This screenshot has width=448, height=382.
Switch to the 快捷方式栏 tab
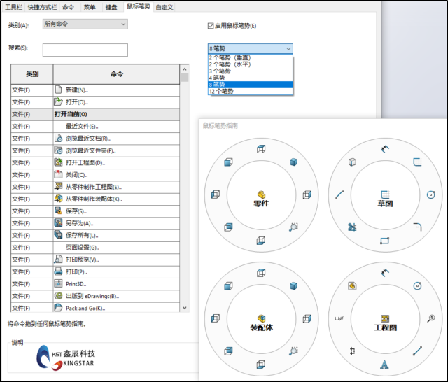(x=42, y=7)
